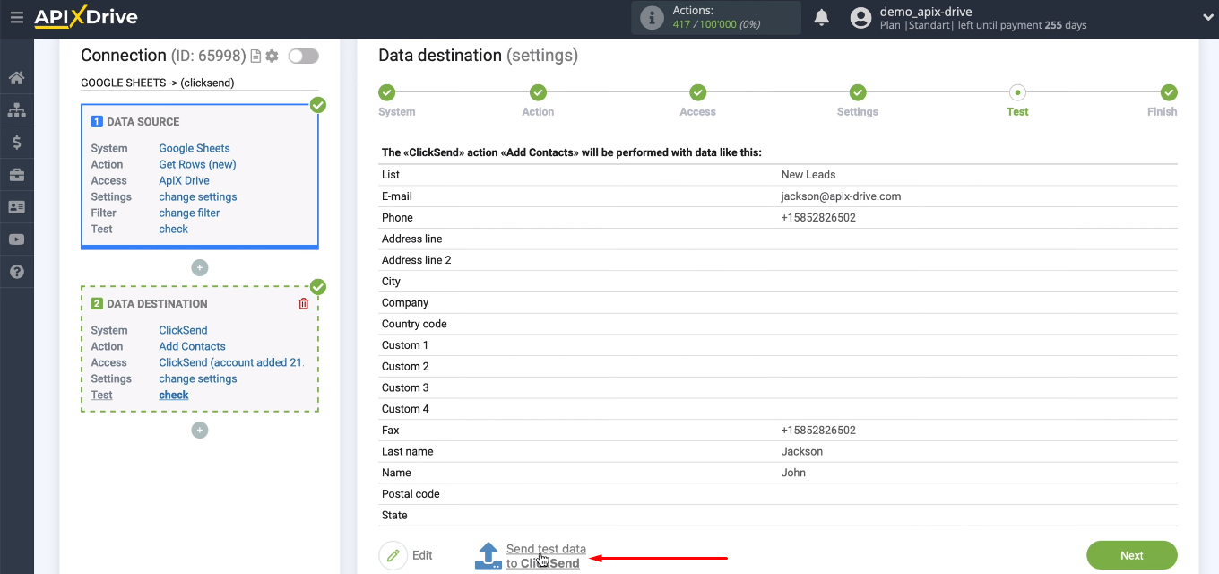Click Add Contacts action link
Screen dimensions: 1219x574
pos(192,346)
